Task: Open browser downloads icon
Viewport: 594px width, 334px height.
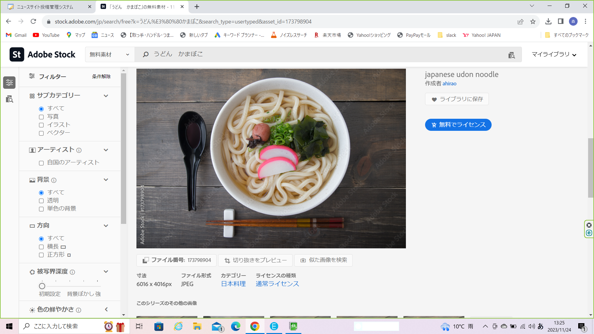Action: coord(548,21)
